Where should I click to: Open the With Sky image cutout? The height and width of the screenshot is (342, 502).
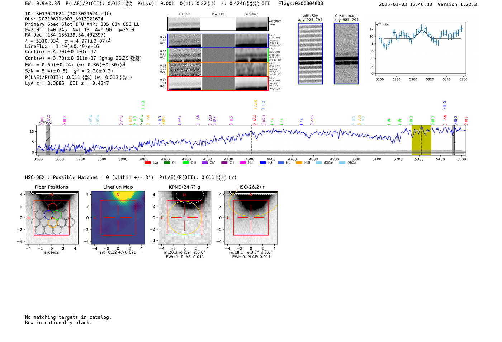coord(310,53)
